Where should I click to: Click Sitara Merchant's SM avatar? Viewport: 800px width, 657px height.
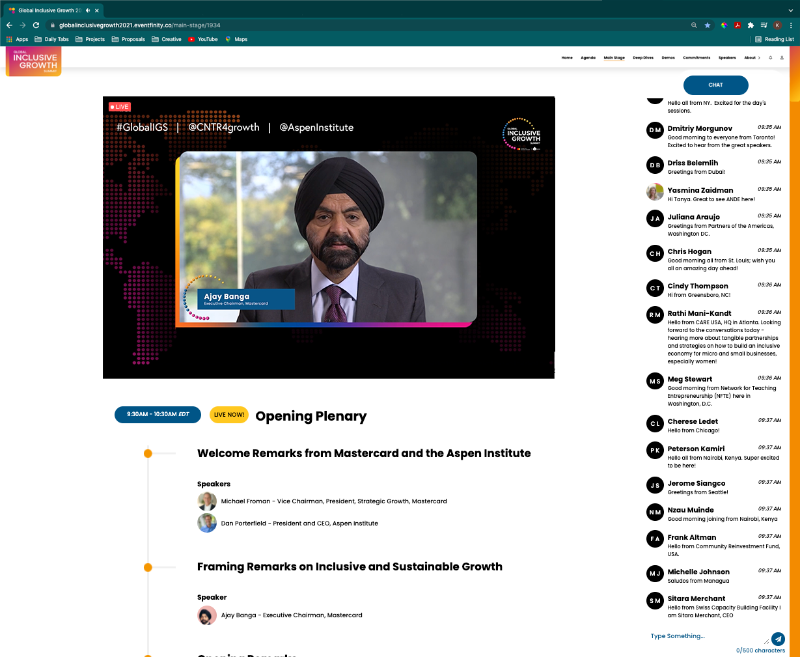pos(655,601)
